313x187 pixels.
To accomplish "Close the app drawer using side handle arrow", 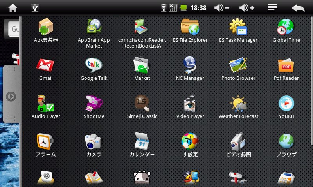I will (x=11, y=96).
